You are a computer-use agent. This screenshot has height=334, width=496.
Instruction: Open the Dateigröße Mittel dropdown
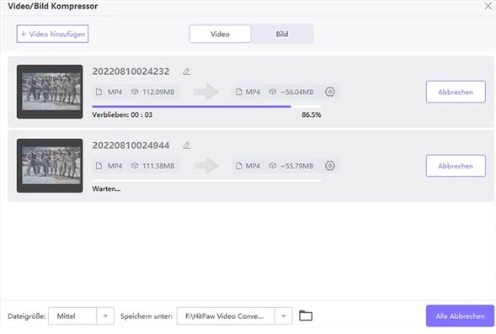[82, 316]
